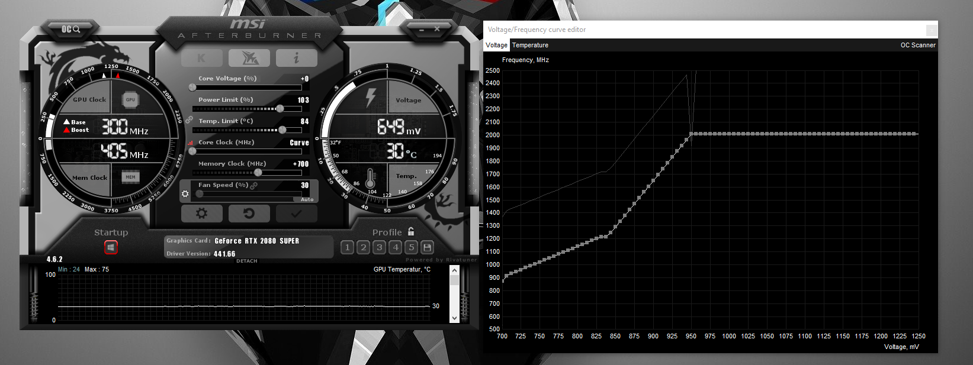
Task: Click the Power Limit value '103'
Action: coord(303,100)
